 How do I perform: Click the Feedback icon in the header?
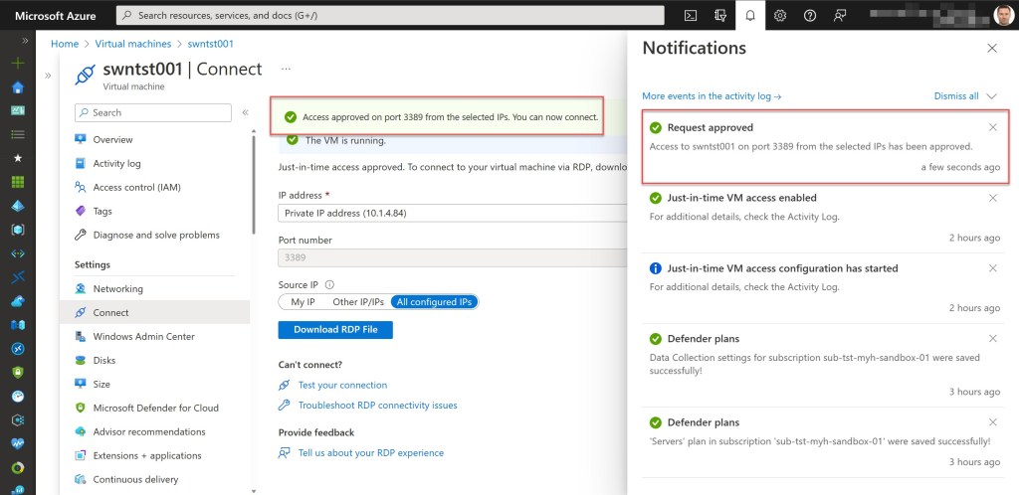pos(840,15)
